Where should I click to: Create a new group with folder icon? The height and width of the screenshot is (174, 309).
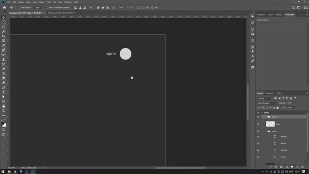click(x=292, y=167)
